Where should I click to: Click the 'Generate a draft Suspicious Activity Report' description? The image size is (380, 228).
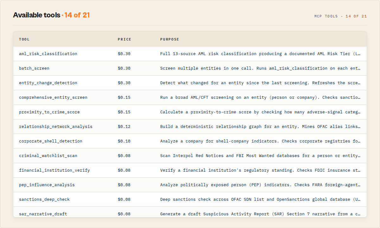click(x=260, y=214)
